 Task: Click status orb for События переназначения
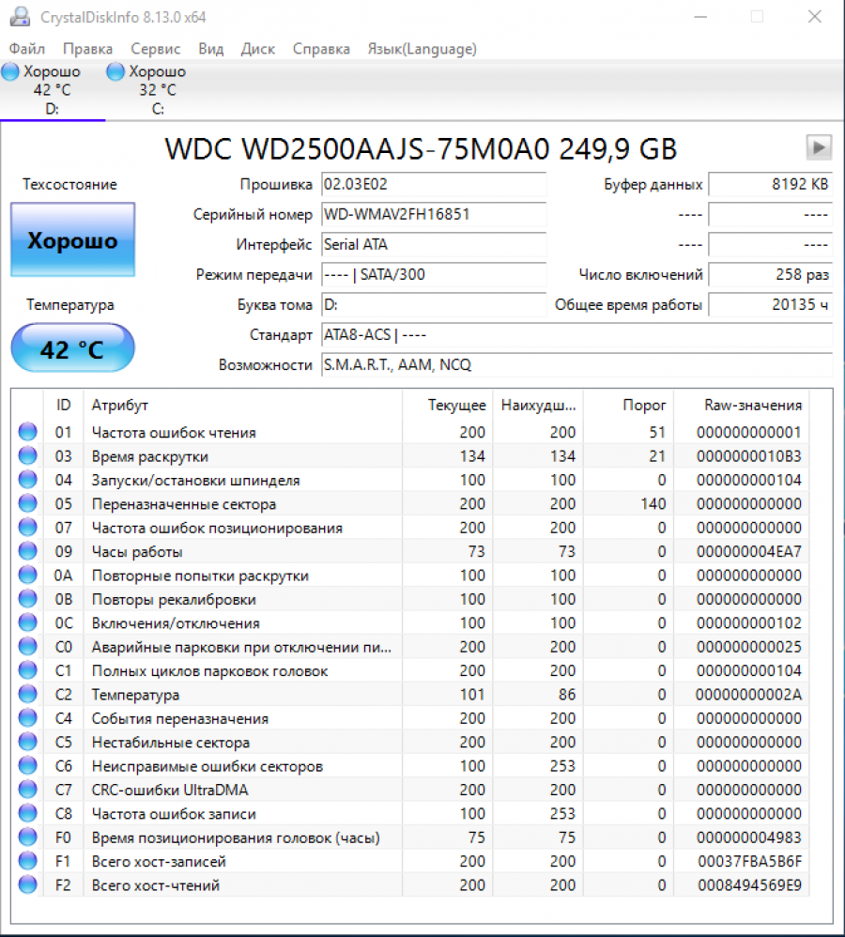27,717
